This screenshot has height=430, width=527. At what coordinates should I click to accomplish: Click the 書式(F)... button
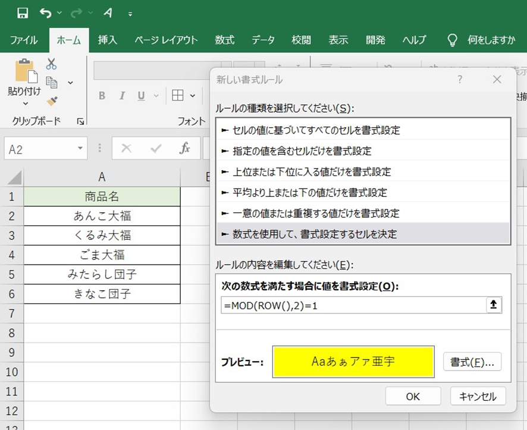point(472,361)
